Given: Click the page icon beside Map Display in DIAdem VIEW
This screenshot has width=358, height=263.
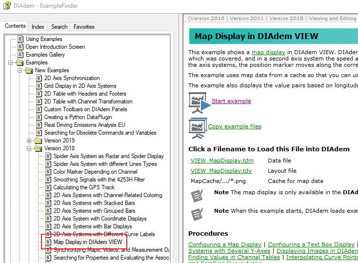Looking at the screenshot, I should 48,242.
